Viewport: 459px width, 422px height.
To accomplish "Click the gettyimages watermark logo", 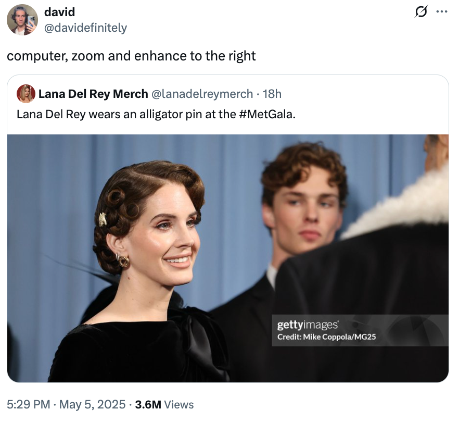I will pos(308,325).
